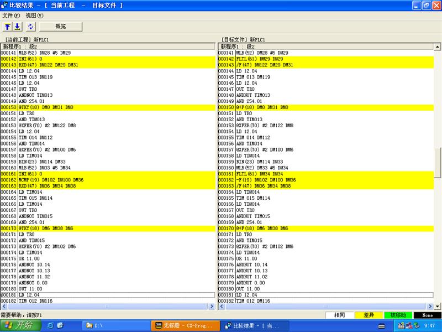Viewport: 442px width, 332px height.
Task: Click the white 相同 legend box
Action: [340, 315]
